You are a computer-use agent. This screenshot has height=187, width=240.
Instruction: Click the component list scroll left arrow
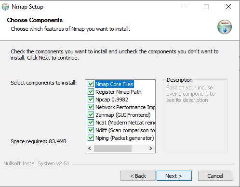tap(90, 149)
